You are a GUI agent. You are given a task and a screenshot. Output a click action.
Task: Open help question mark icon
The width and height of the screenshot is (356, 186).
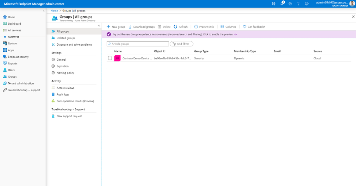[298, 4]
